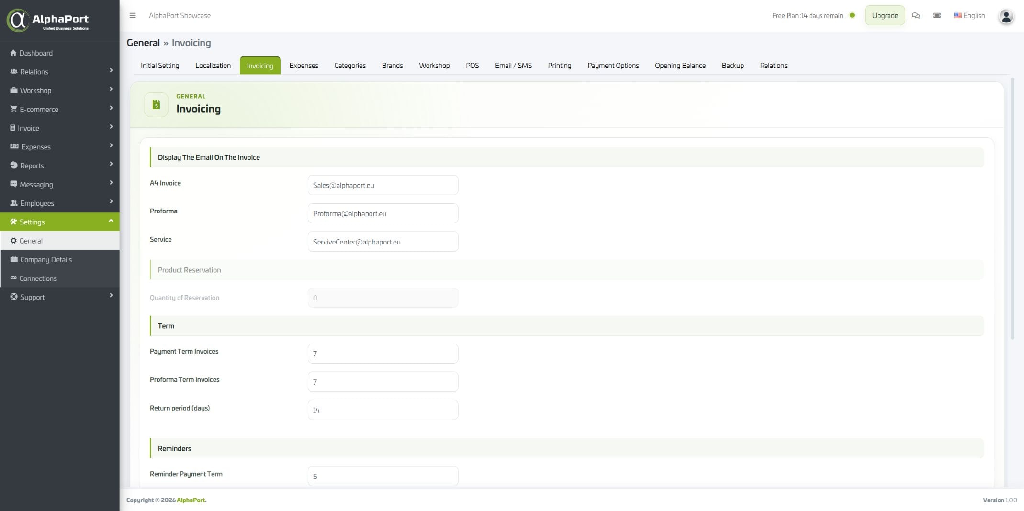1024x511 pixels.
Task: Click the General gear icon
Action: pos(13,241)
